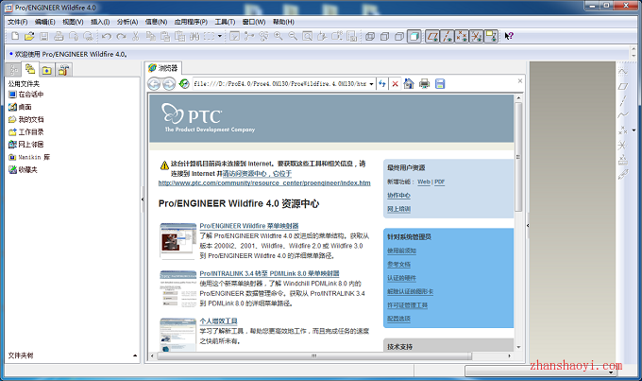Image resolution: width=642 pixels, height=381 pixels.
Task: Create a new file with toolbar icon
Action: point(15,36)
